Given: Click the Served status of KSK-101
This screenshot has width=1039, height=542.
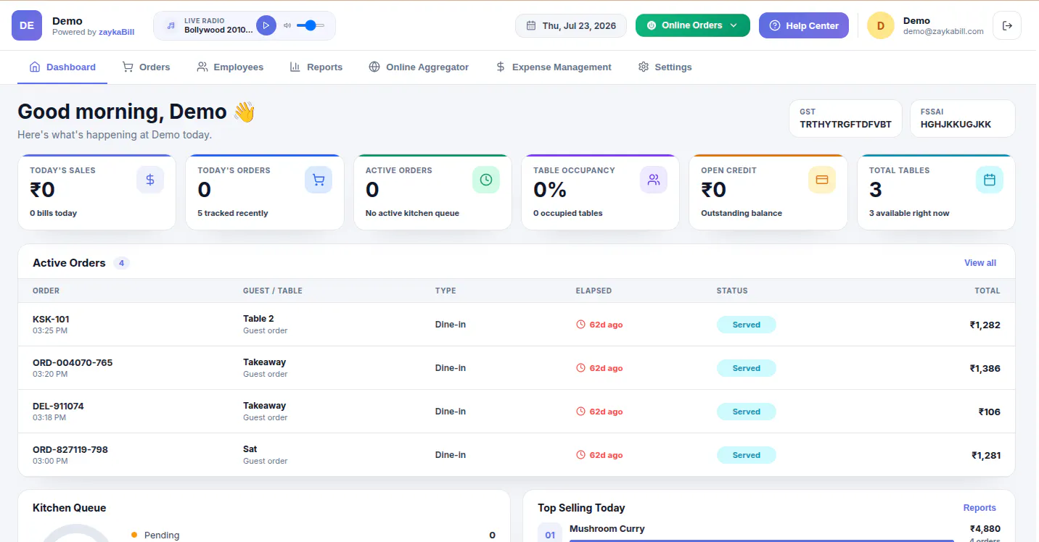Looking at the screenshot, I should coord(747,325).
